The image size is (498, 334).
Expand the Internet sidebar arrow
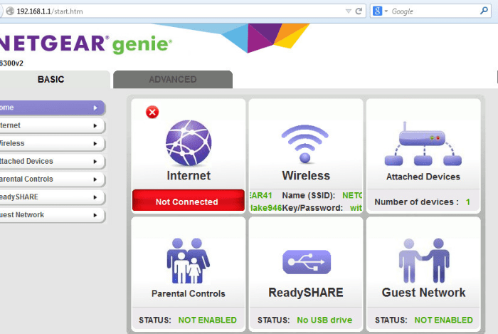(x=95, y=125)
